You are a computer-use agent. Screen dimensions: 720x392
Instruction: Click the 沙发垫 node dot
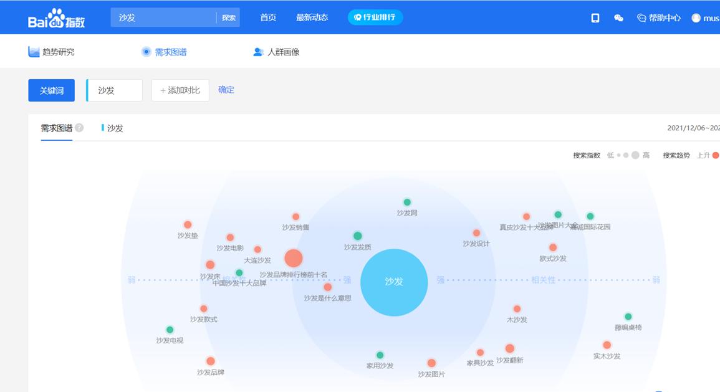[188, 224]
